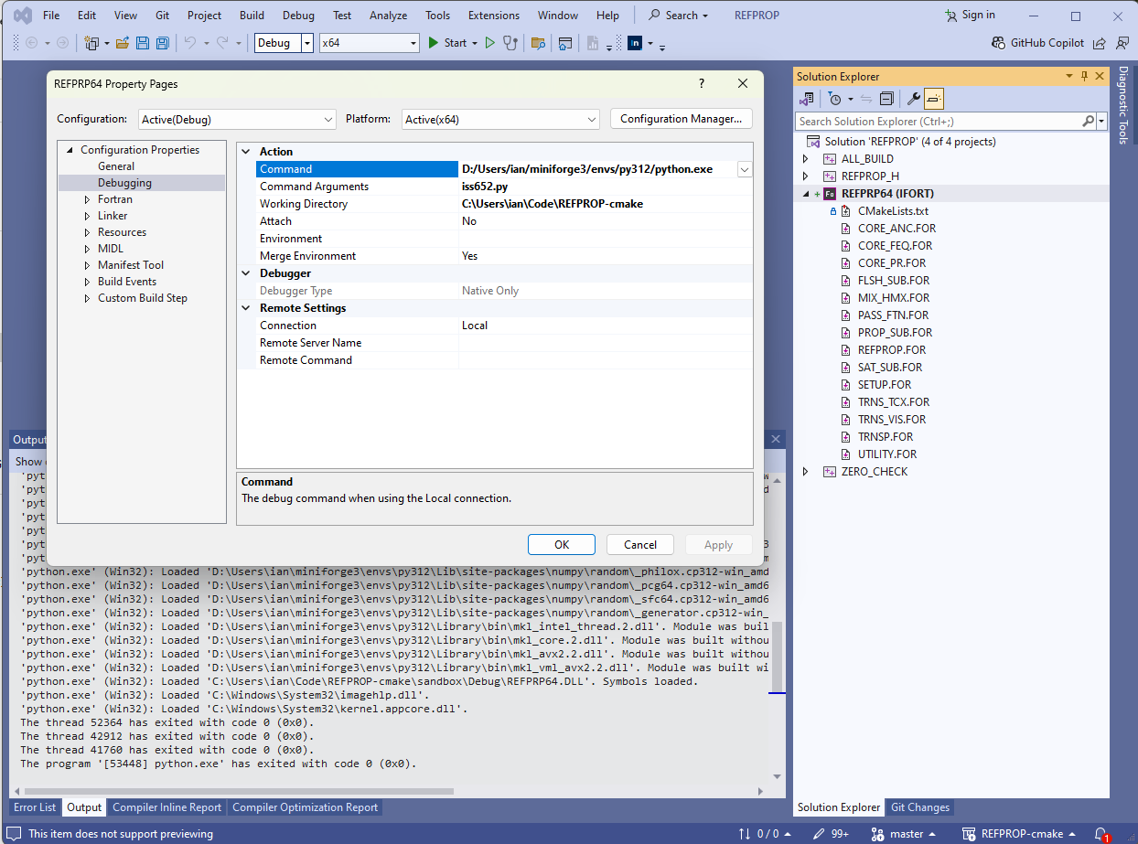Expand the ALL_BUILD project node
Viewport: 1138px width, 844px height.
click(805, 159)
